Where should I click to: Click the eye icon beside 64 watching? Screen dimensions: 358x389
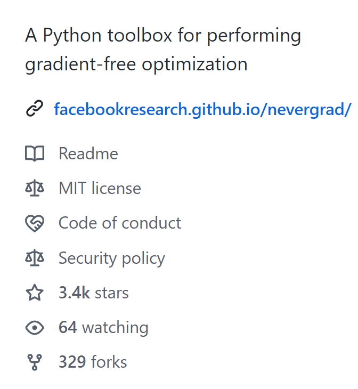[x=35, y=328]
